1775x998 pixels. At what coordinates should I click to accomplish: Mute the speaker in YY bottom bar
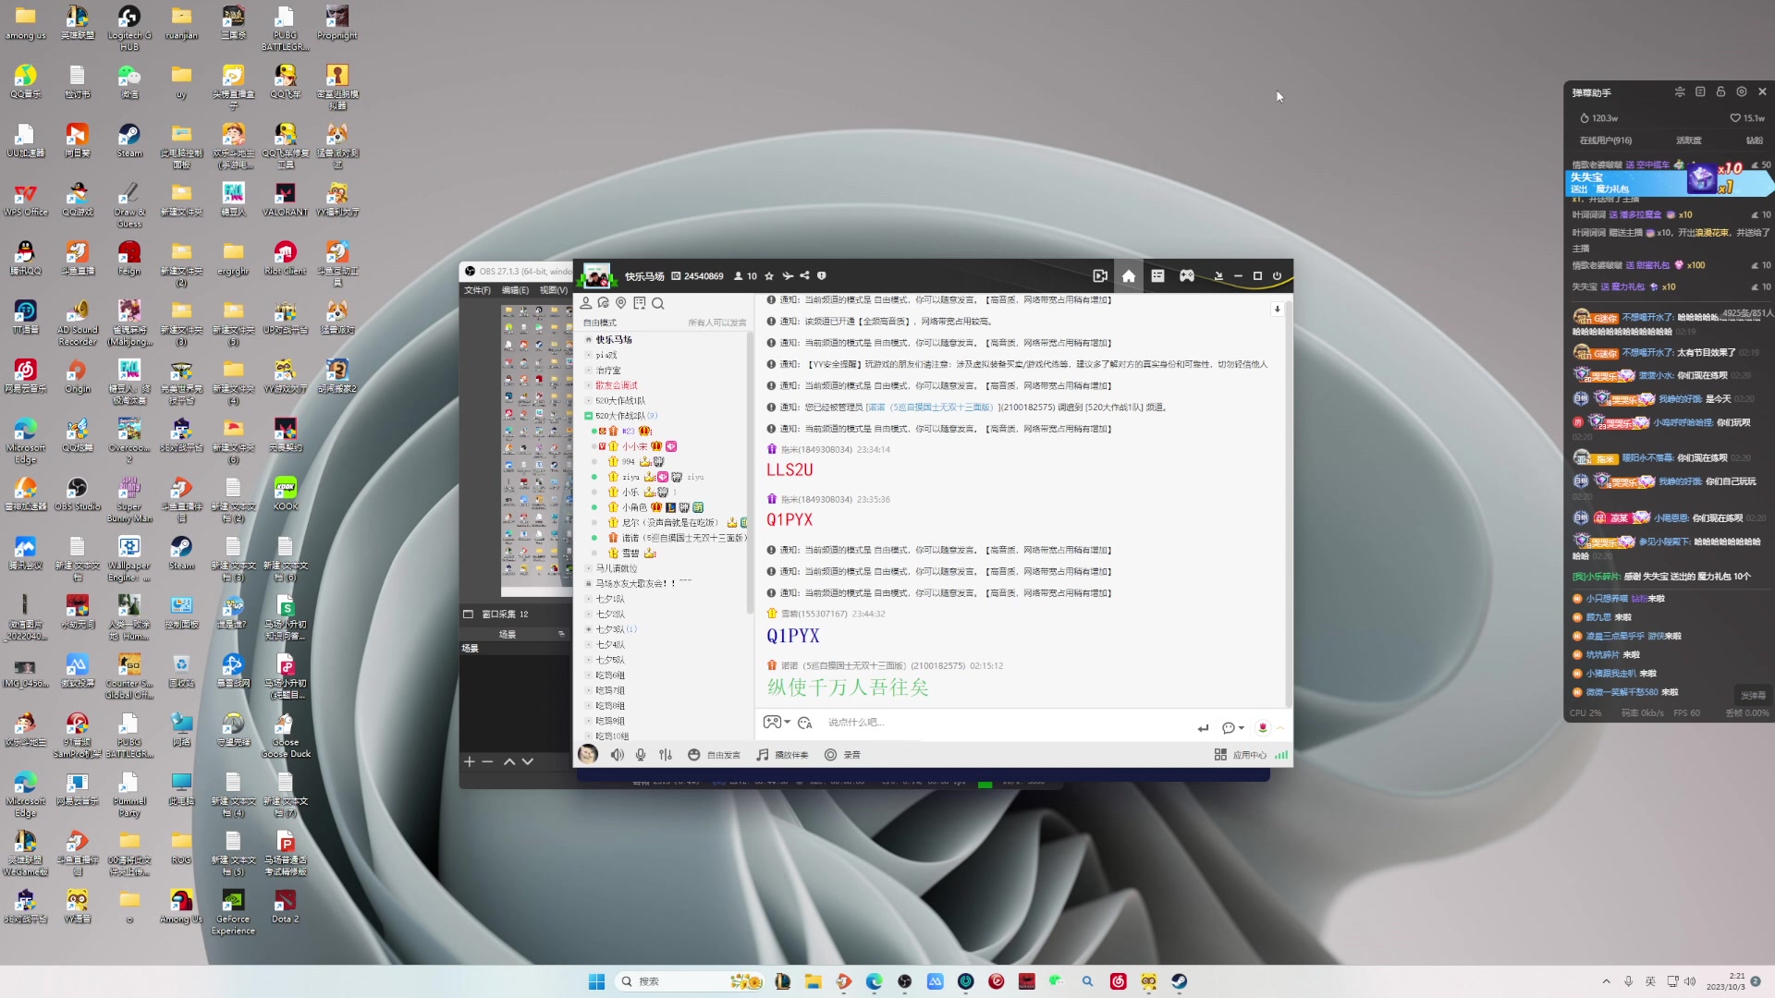click(x=617, y=755)
